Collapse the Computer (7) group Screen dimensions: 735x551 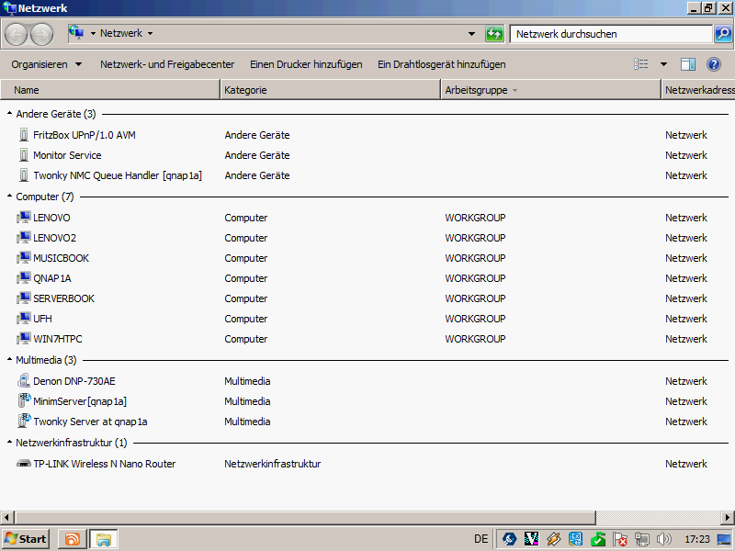point(9,197)
